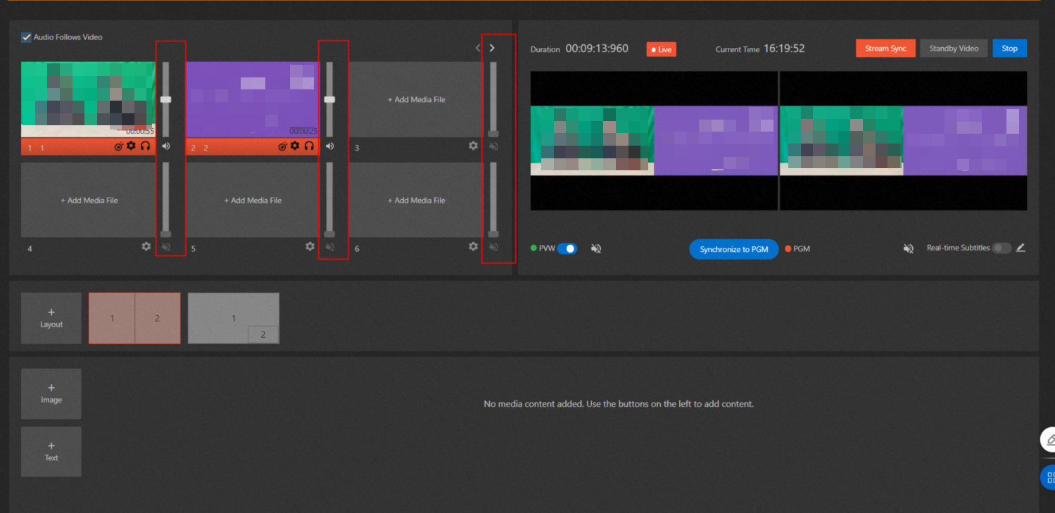Screen dimensions: 1055x513
Task: Click the current time 16:19:52
Action: [x=784, y=49]
